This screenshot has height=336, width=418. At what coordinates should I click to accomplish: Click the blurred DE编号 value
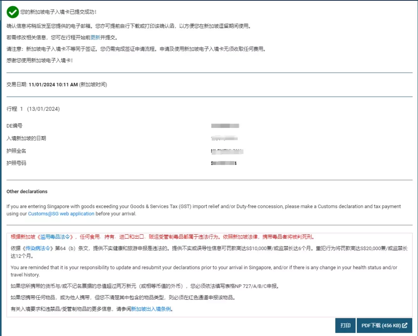225,126
